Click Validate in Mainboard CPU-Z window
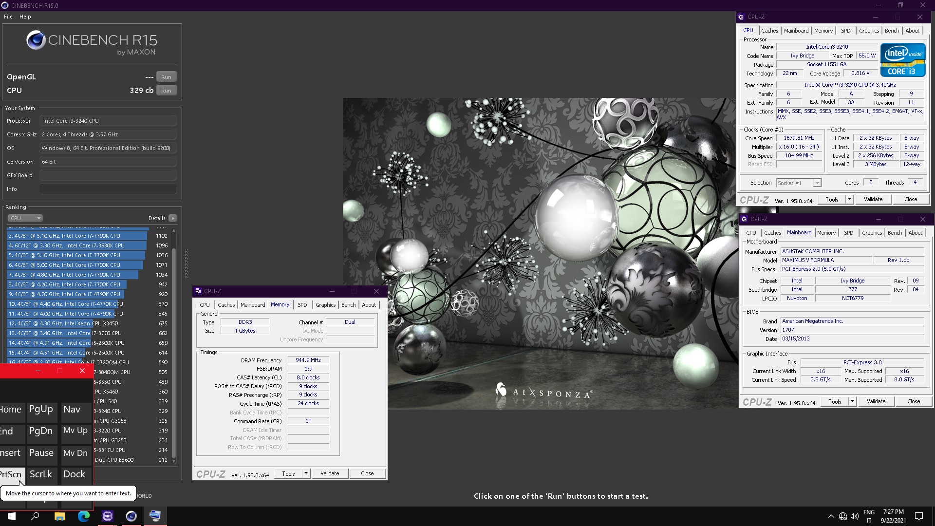This screenshot has height=526, width=935. click(x=876, y=401)
